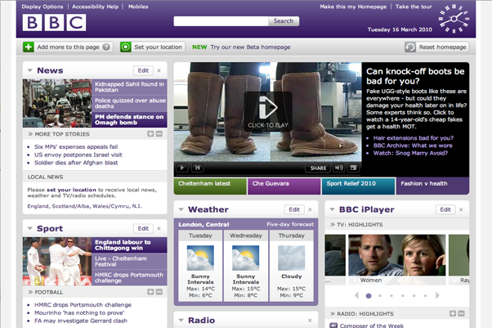Select the last iPlayer carousel dot

point(425,295)
